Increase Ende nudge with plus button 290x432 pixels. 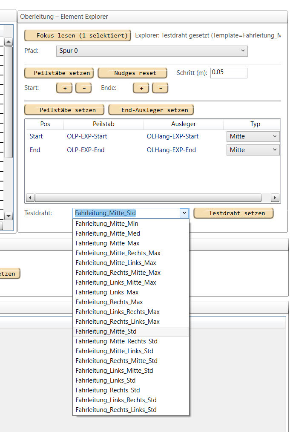141,88
